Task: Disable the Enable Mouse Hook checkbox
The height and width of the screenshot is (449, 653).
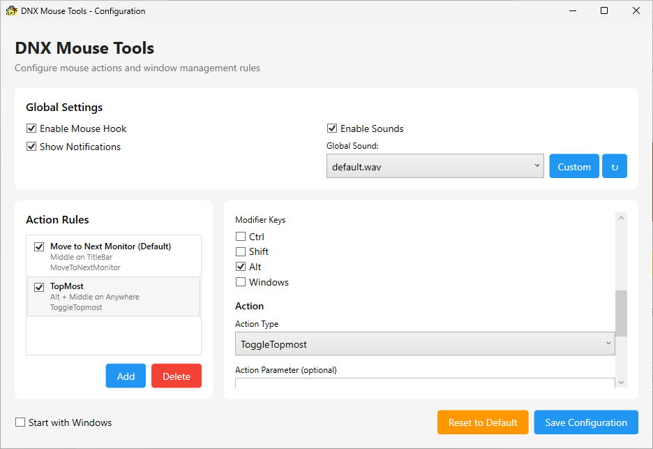Action: [31, 128]
